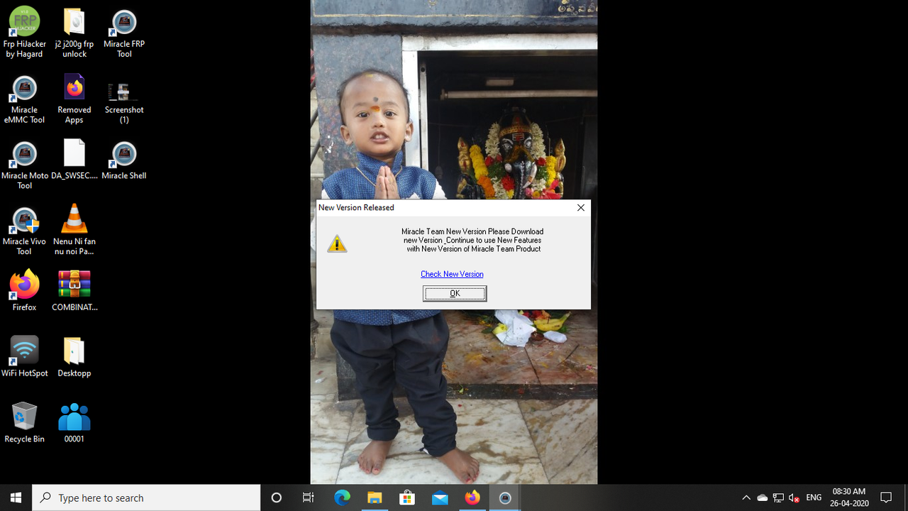Click the taskbar search box
The width and height of the screenshot is (908, 511).
point(147,498)
